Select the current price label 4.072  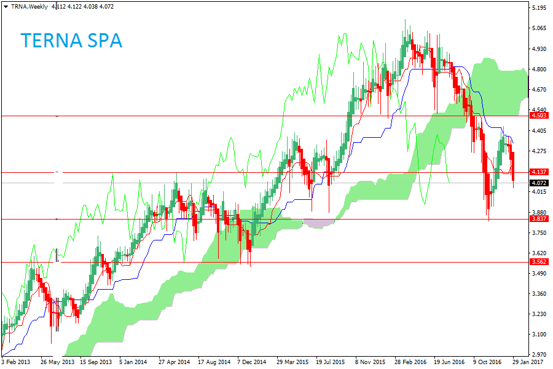point(539,183)
